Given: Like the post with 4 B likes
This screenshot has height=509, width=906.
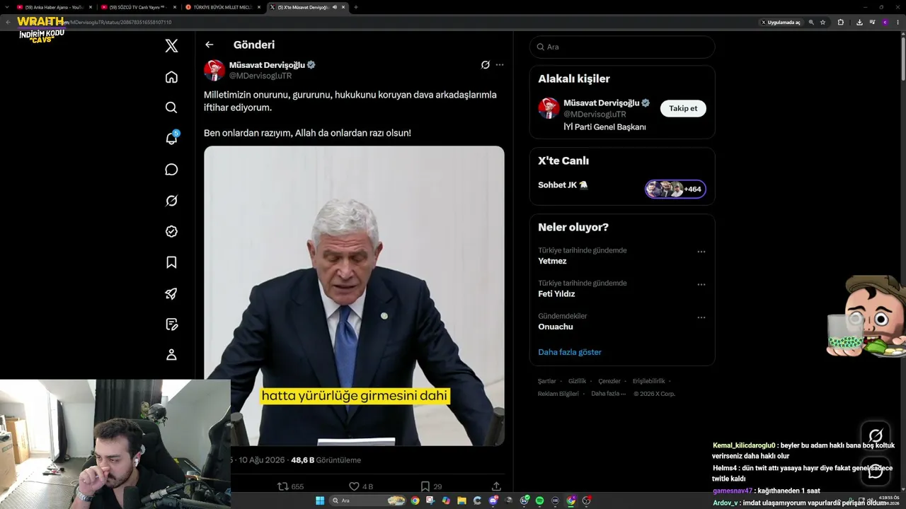Looking at the screenshot, I should tap(361, 486).
